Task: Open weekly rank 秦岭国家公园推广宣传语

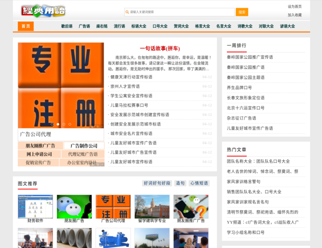Action: pyautogui.click(x=250, y=57)
